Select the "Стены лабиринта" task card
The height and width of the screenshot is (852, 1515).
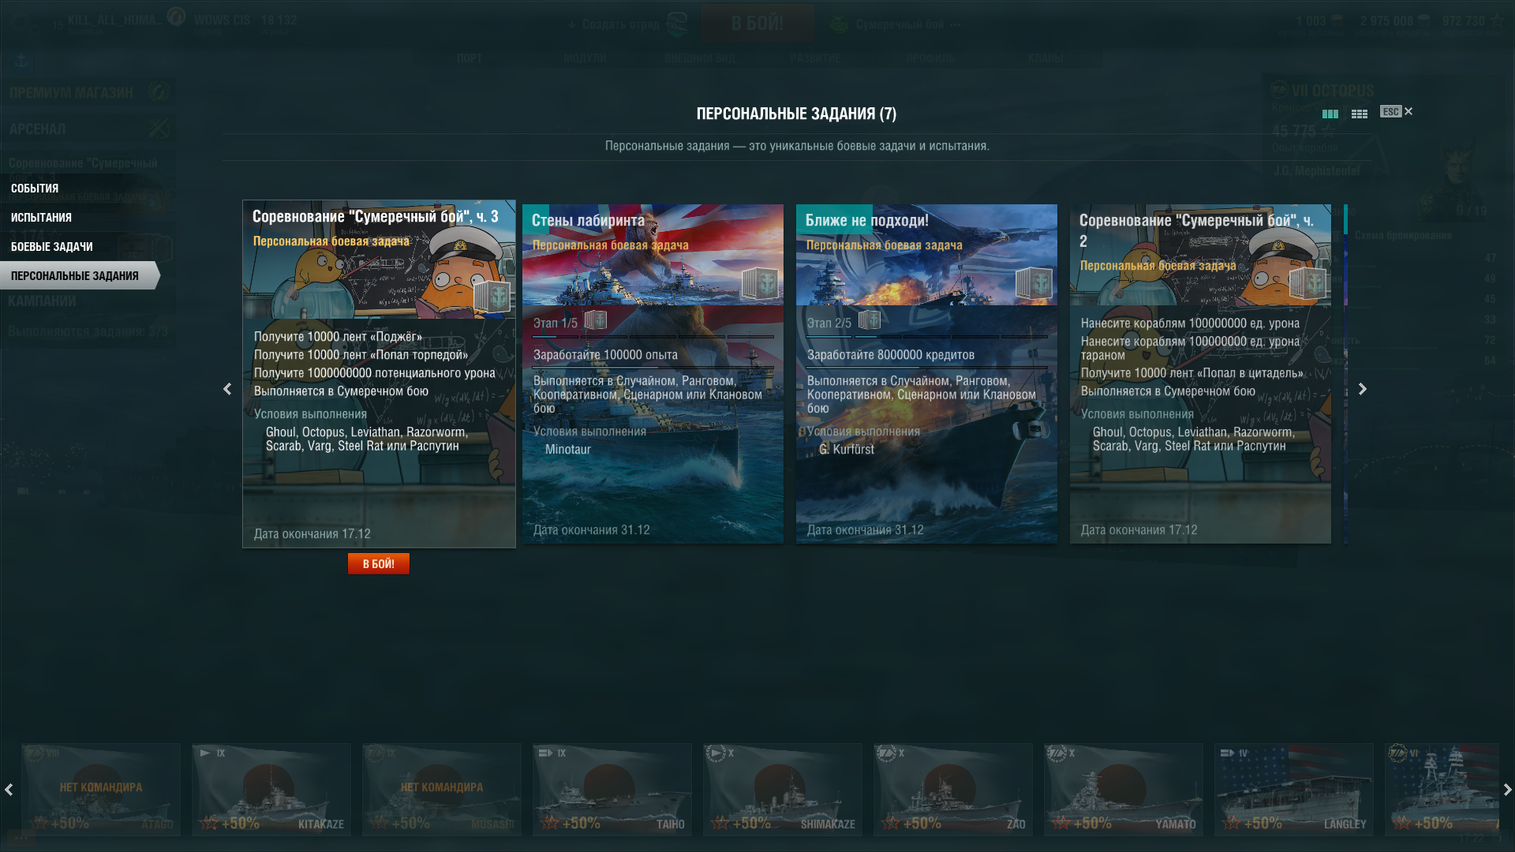point(653,374)
